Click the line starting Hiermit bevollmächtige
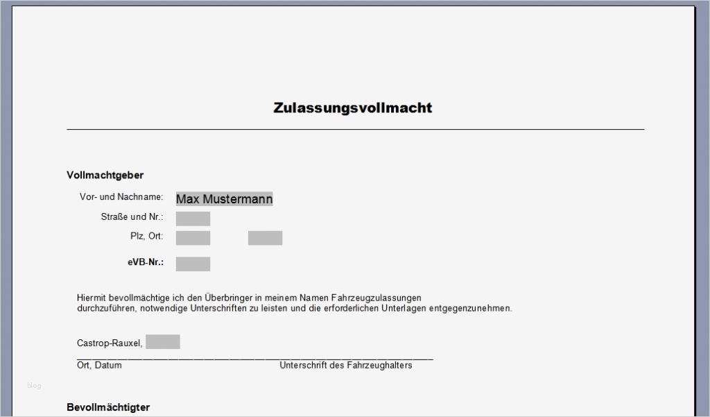The image size is (710, 417). pos(249,298)
